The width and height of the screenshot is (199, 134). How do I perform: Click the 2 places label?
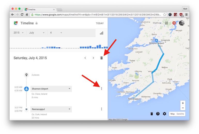coord(36,75)
